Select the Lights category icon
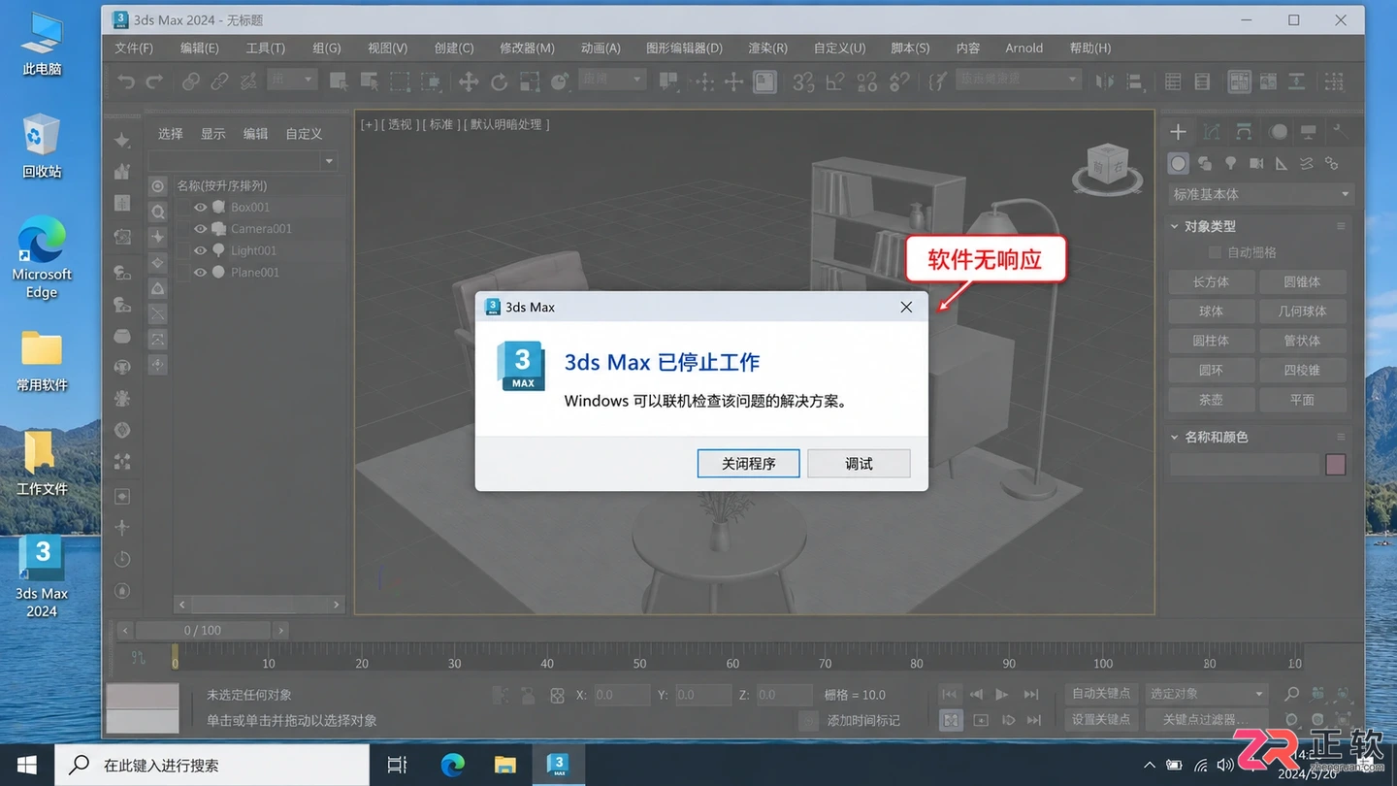Viewport: 1397px width, 786px height. tap(1230, 163)
